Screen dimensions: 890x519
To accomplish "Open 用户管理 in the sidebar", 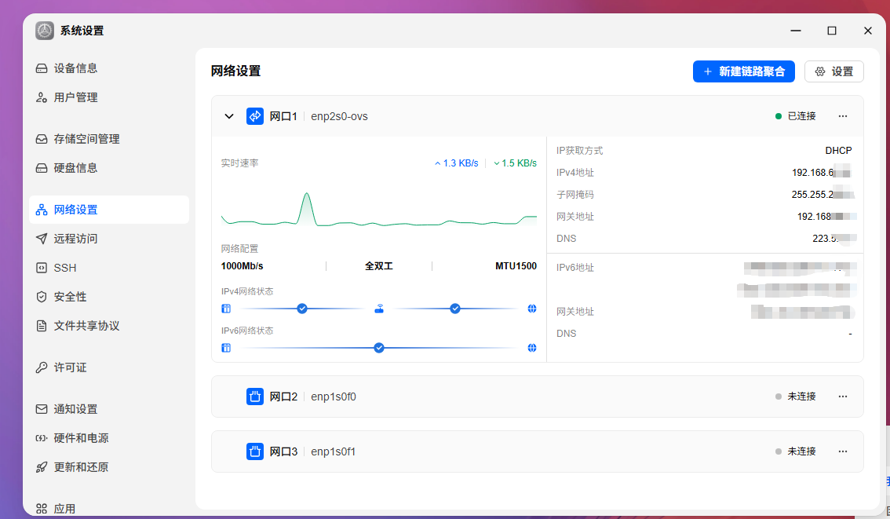I will tap(109, 97).
